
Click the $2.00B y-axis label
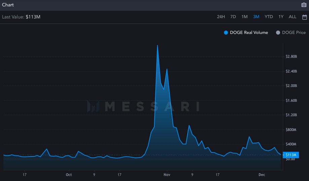(291, 86)
